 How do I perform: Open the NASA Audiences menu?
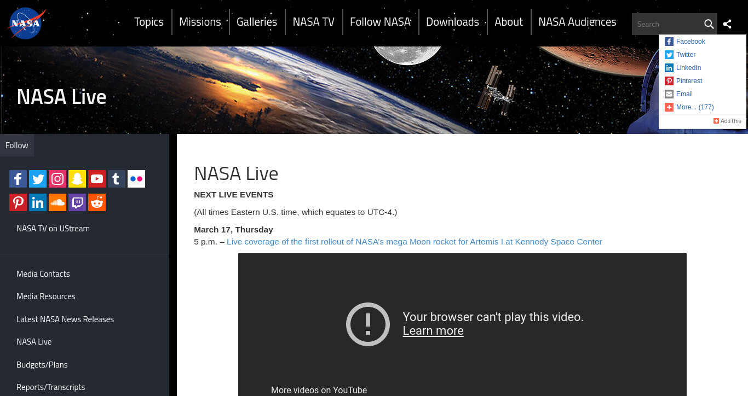coord(577,22)
